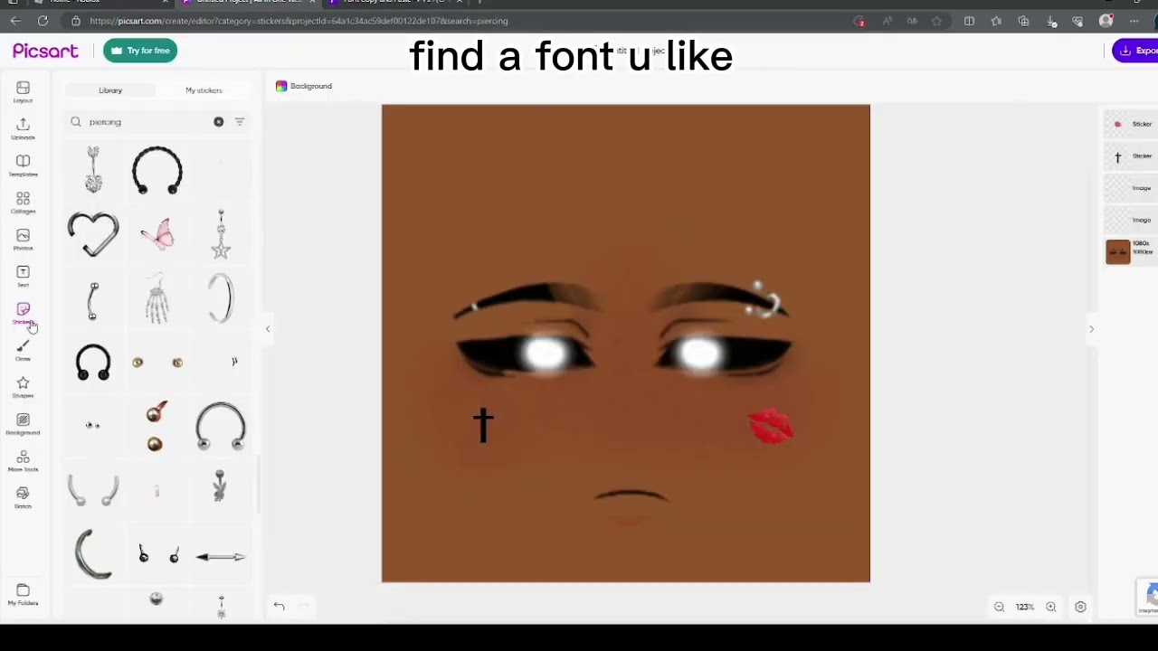This screenshot has height=651, width=1158.
Task: Open the Uploads panel
Action: 23,128
